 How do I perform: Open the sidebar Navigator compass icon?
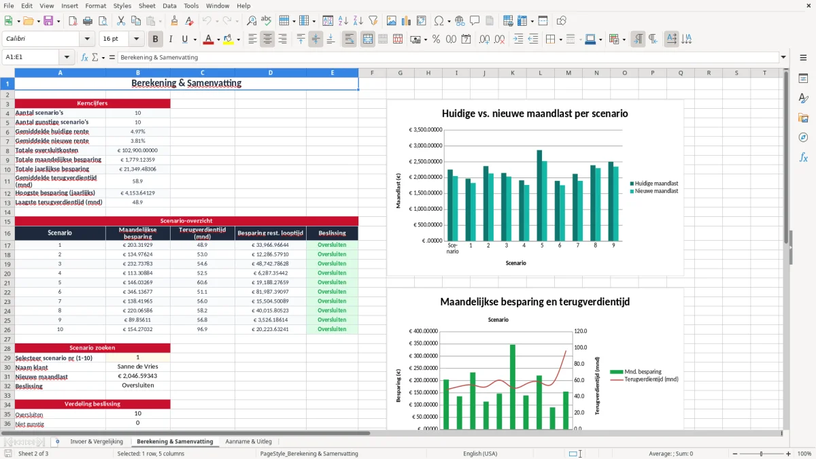803,138
